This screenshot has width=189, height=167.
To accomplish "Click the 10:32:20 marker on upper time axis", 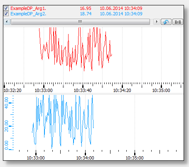I will (x=12, y=90).
